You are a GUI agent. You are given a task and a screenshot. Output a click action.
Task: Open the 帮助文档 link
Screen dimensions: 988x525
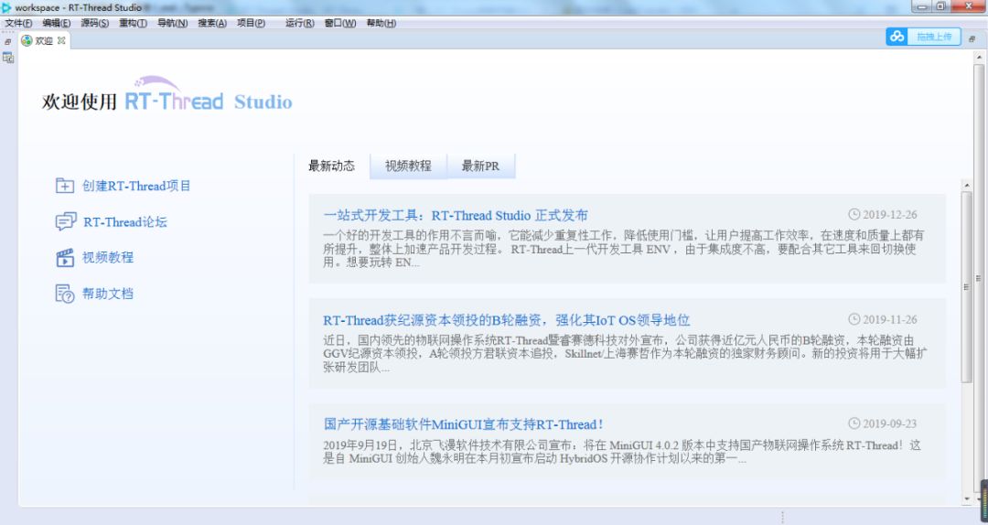click(x=108, y=293)
